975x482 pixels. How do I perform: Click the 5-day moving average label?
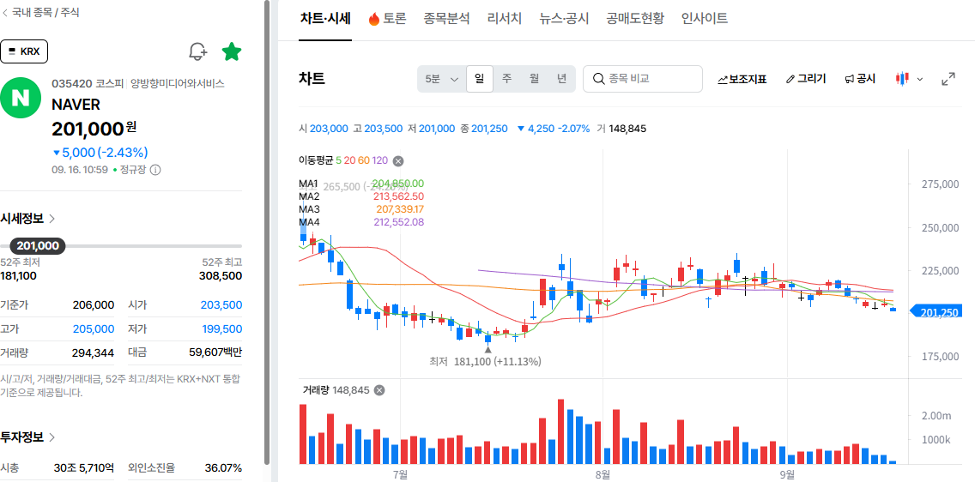coord(339,160)
